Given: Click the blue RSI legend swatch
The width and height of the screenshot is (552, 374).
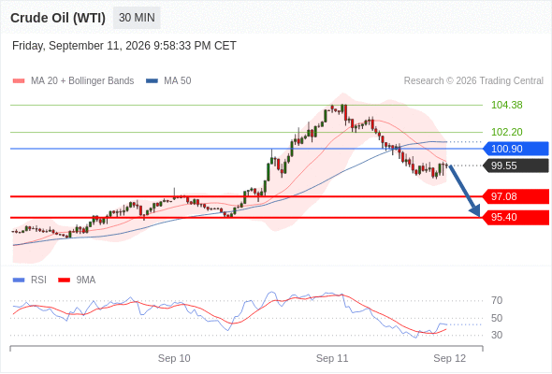Looking at the screenshot, I should 19,280.
